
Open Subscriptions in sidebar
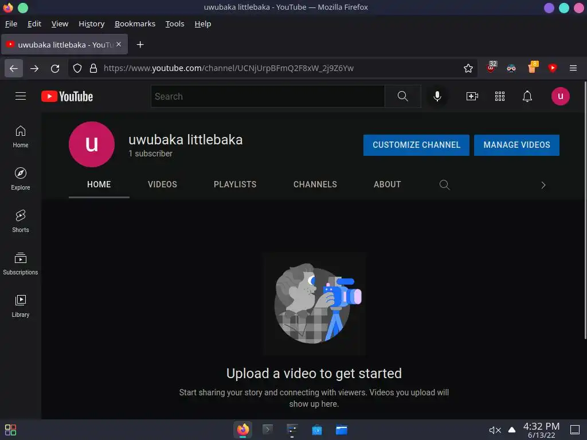tap(21, 264)
